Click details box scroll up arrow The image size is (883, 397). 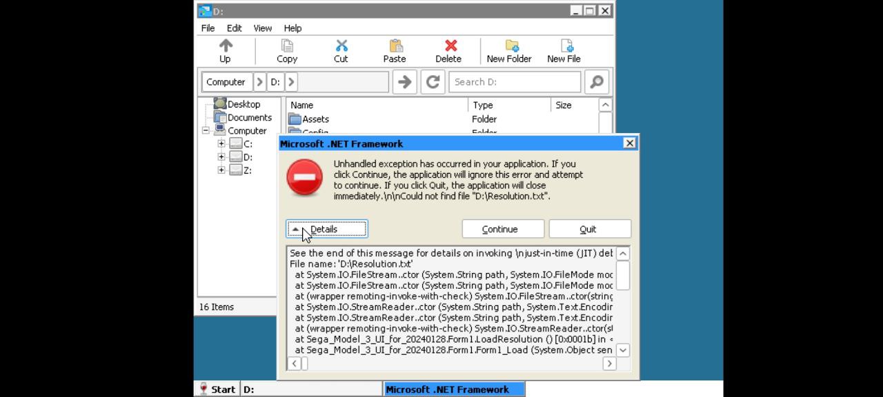pos(622,253)
